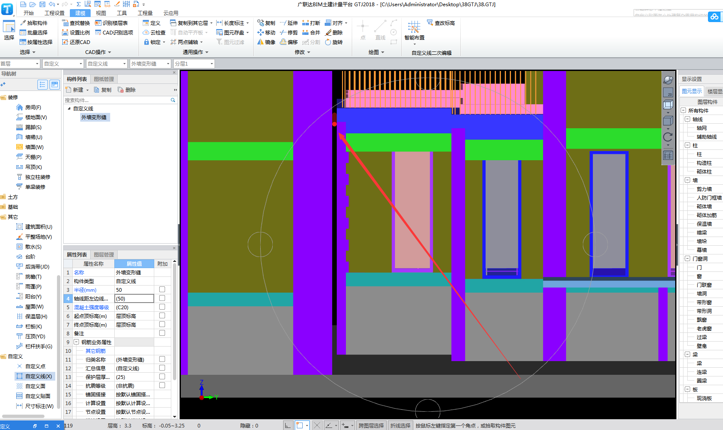The width and height of the screenshot is (723, 430).
Task: Select the 打断 break tool
Action: (x=311, y=23)
